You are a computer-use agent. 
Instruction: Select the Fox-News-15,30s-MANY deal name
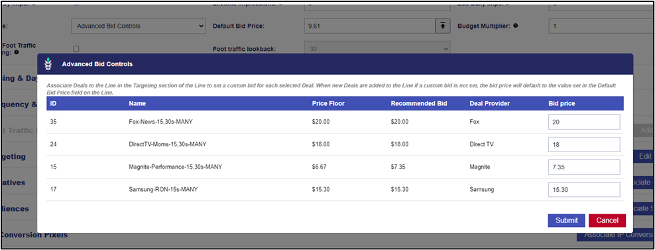point(161,122)
